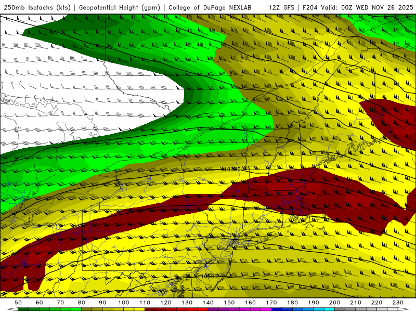The image size is (416, 312).
Task: Click the 210 value on the color scale
Action: pos(356,303)
